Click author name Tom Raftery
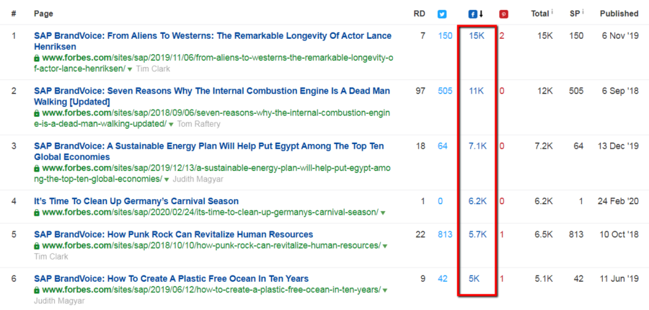This screenshot has width=649, height=310. point(199,124)
